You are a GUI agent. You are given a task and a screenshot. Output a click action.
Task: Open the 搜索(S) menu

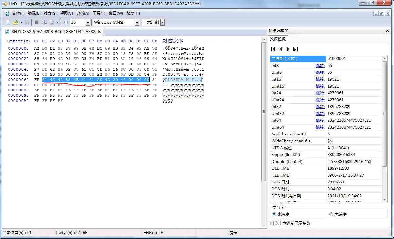[50, 13]
